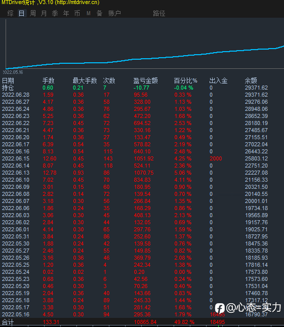
Task: Open the 备 notes tab
Action: click(99, 13)
